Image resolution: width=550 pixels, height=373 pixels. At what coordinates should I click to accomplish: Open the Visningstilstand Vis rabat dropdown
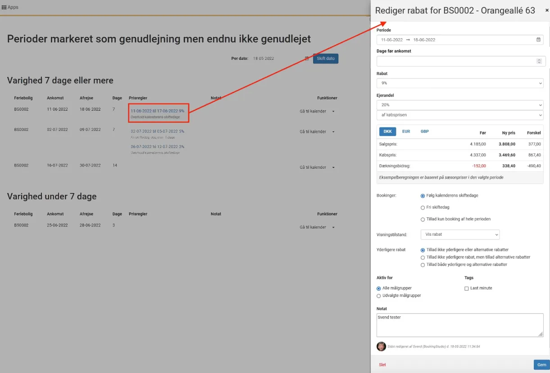[x=460, y=234]
